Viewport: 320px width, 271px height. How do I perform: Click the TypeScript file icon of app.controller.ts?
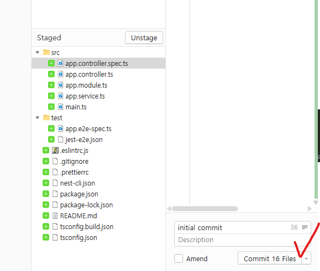[61, 74]
